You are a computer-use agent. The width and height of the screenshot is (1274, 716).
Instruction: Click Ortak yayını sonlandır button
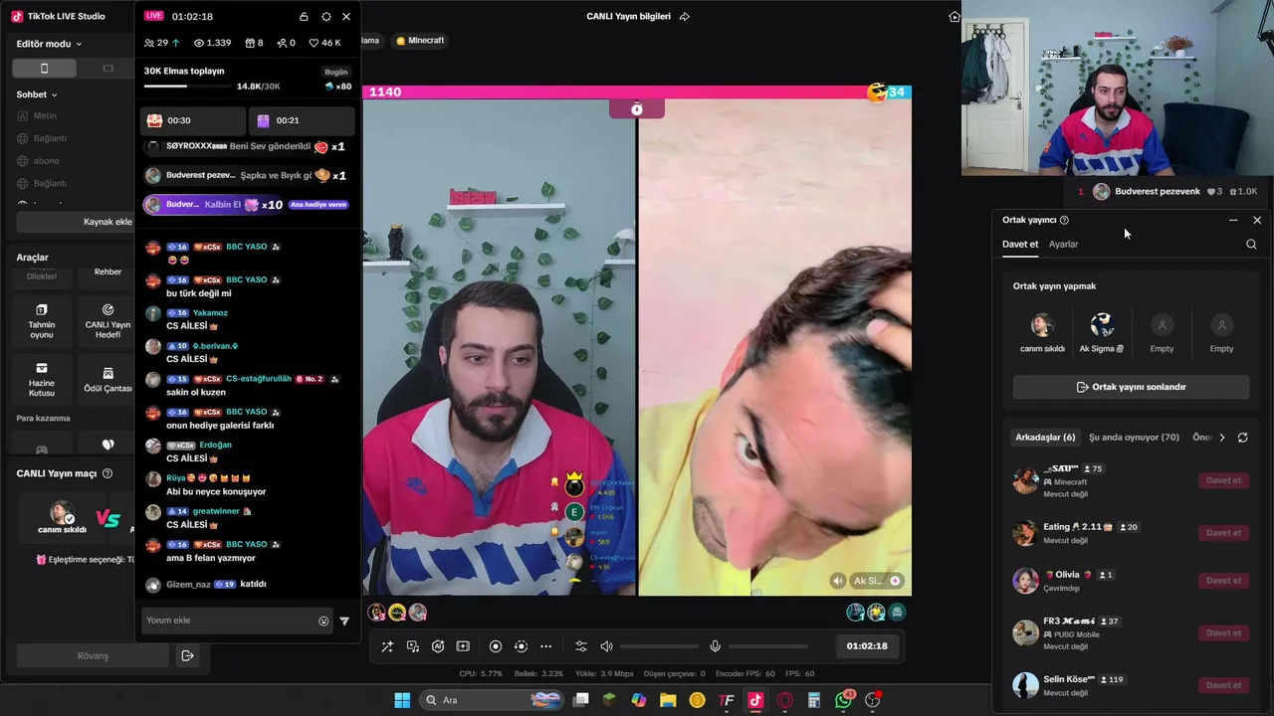click(x=1131, y=387)
